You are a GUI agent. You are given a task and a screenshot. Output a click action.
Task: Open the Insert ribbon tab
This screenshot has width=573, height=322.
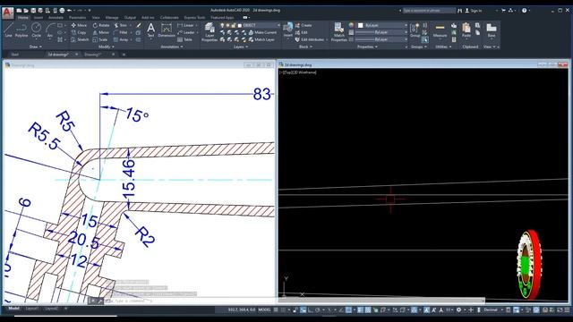click(x=38, y=17)
